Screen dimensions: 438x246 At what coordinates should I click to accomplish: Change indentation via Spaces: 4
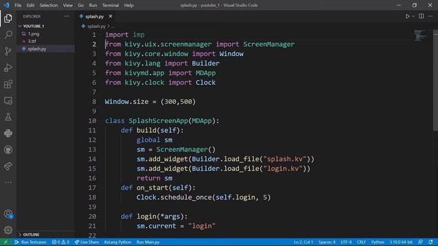[327, 242]
